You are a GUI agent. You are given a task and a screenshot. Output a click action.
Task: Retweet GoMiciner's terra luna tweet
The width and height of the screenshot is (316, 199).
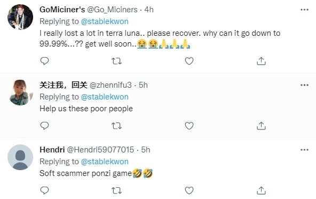(x=116, y=61)
